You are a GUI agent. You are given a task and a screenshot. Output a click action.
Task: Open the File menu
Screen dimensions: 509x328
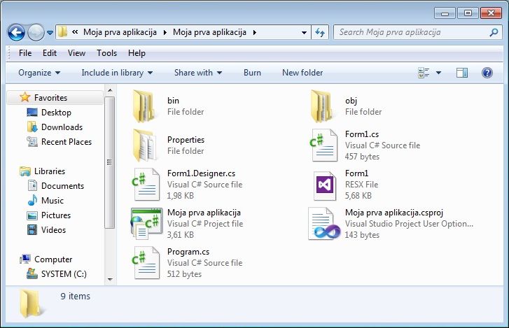tap(25, 53)
